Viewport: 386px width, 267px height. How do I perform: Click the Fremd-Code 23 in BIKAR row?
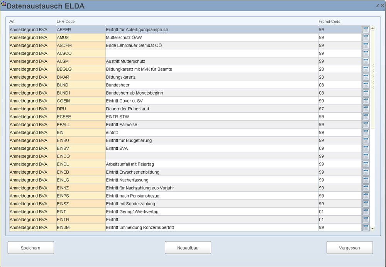(x=340, y=77)
